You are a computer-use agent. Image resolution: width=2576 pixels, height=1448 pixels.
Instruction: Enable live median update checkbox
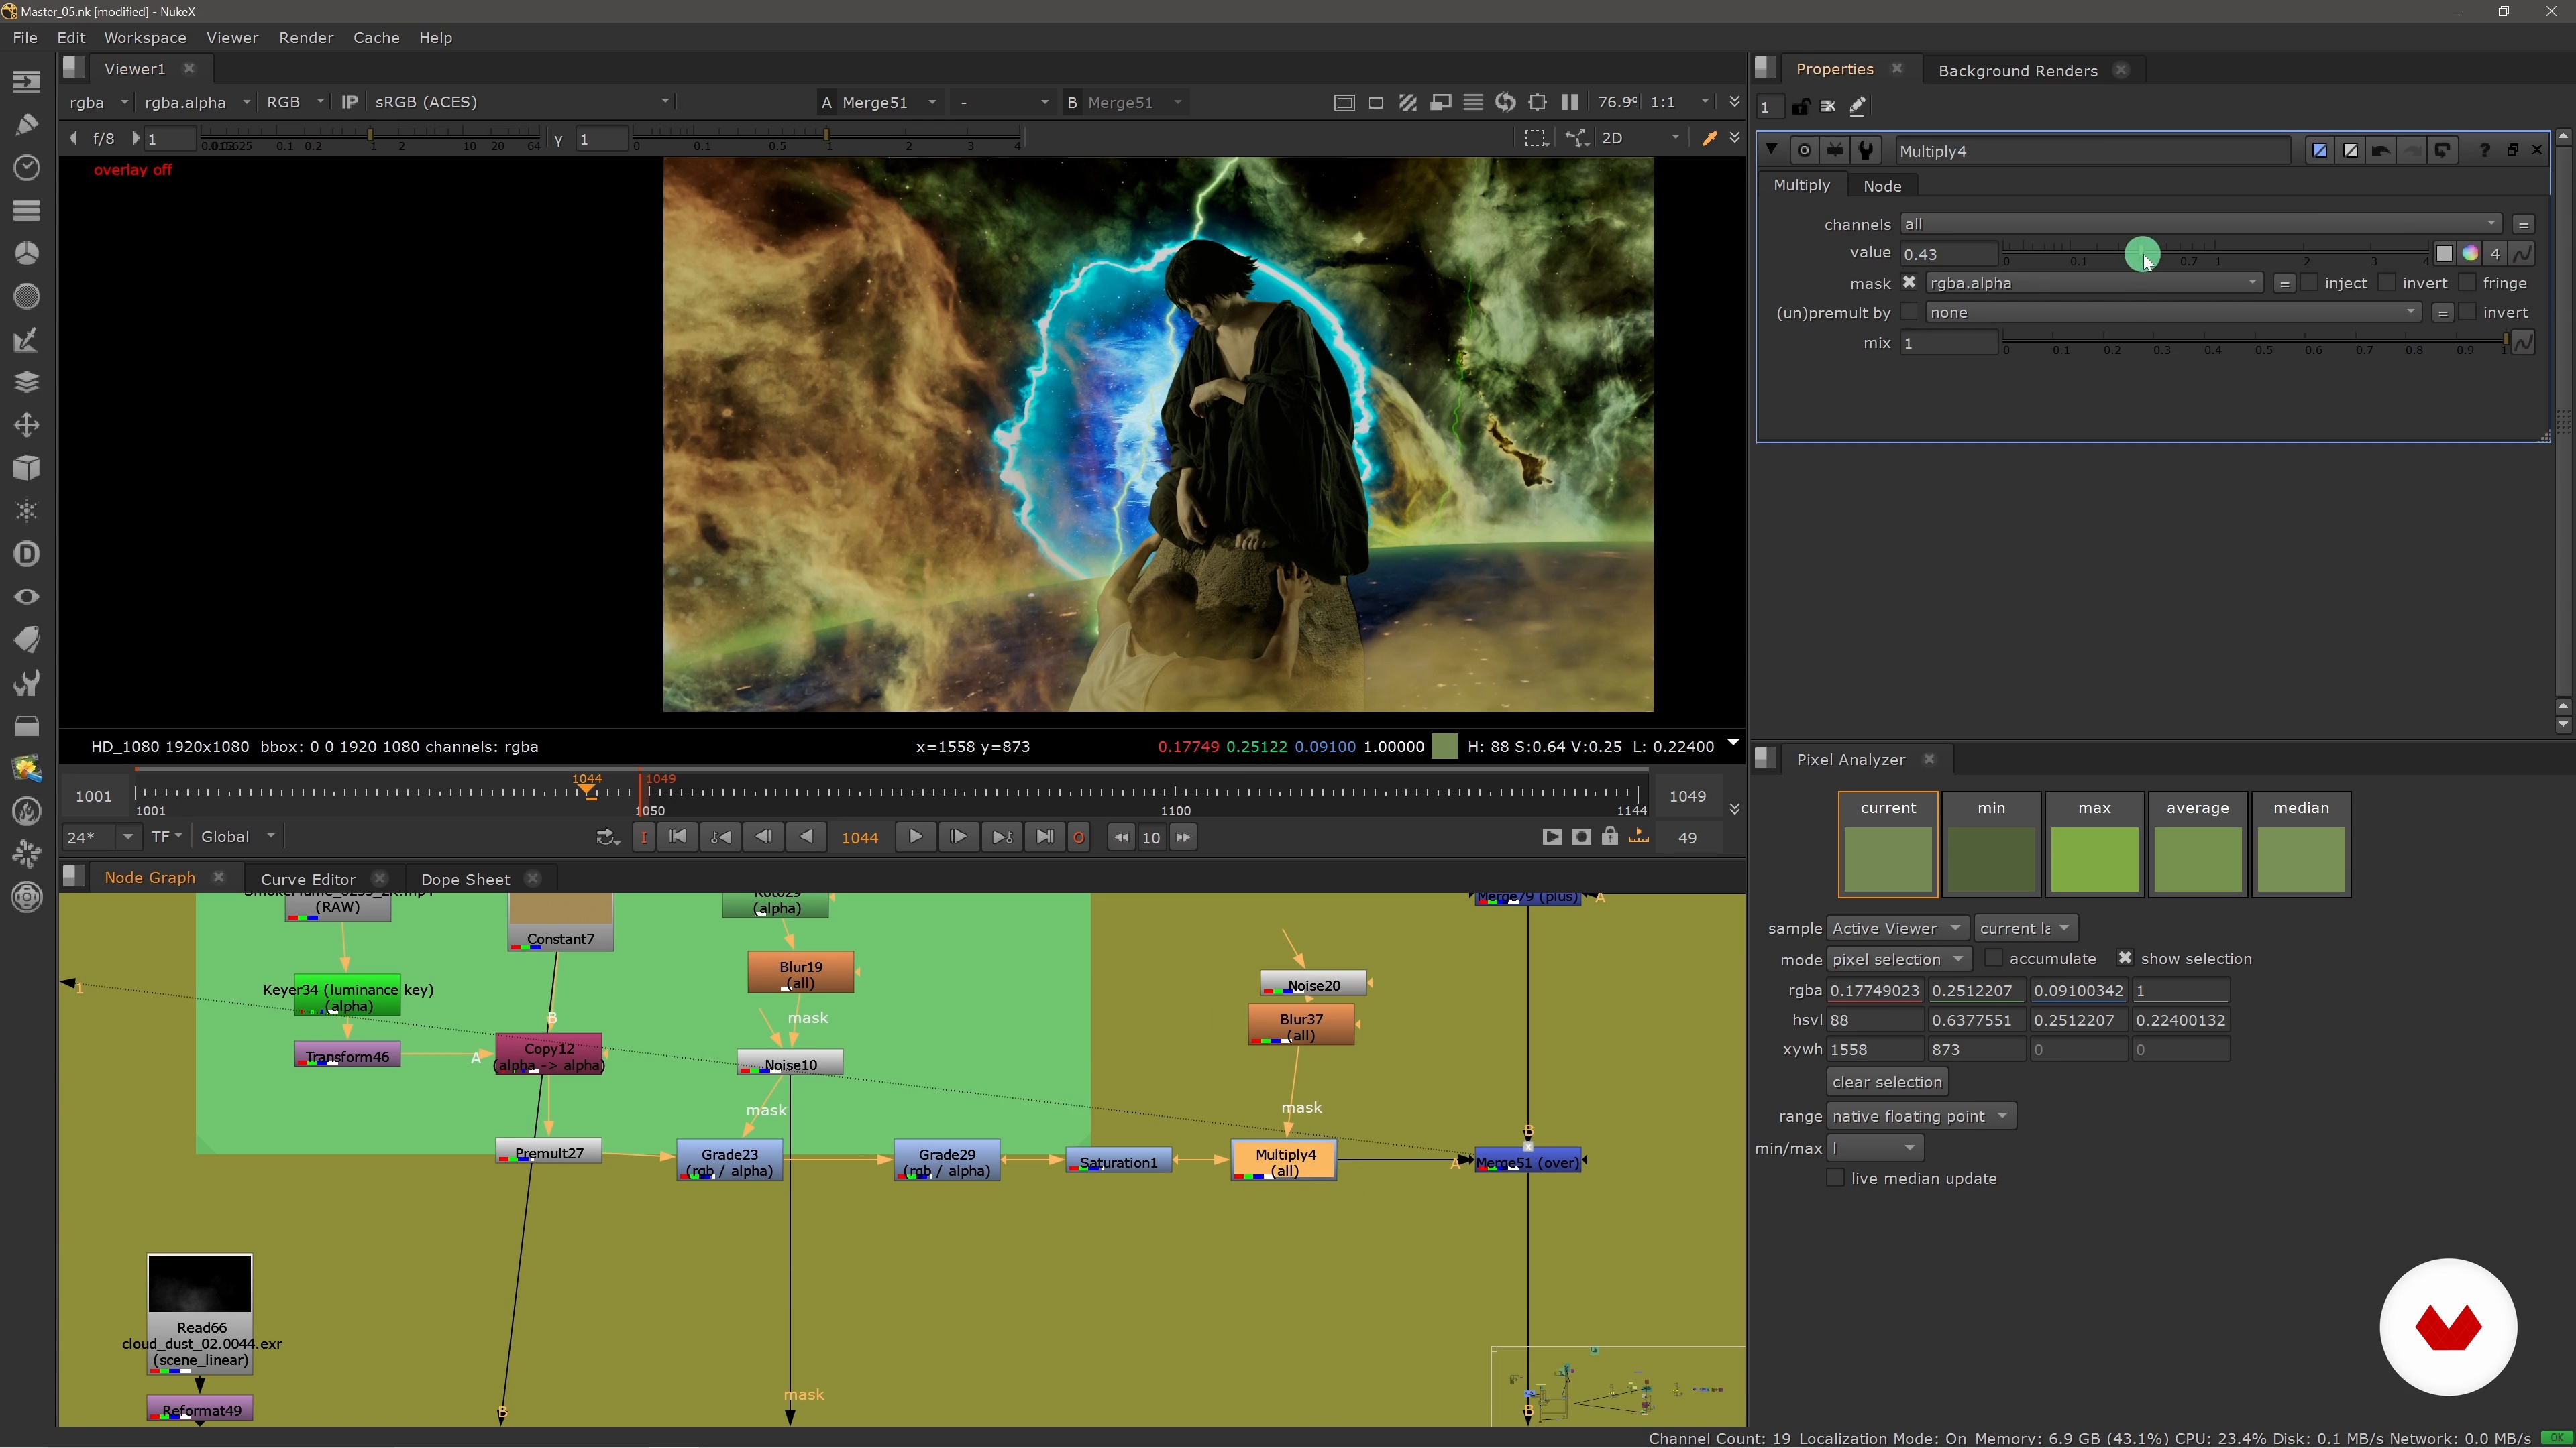click(1835, 1177)
